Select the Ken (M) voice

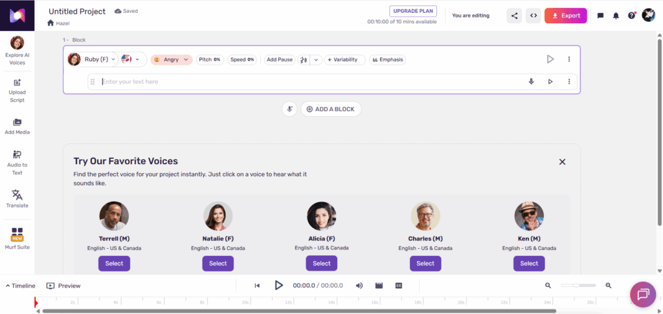(x=529, y=264)
